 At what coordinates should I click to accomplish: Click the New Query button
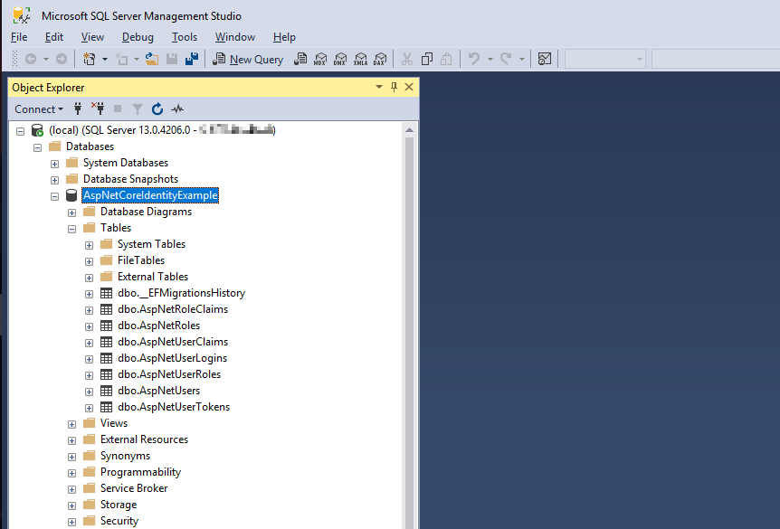[248, 59]
